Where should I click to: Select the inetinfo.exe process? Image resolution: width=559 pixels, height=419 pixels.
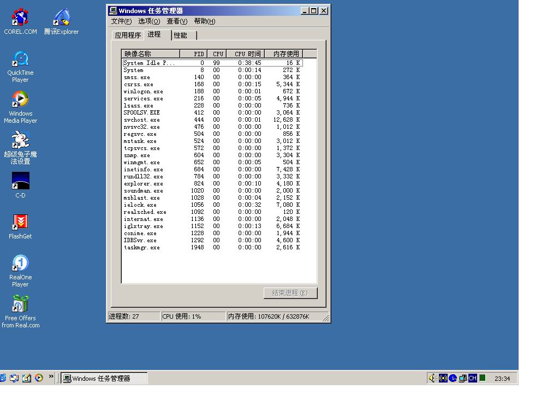click(212, 170)
